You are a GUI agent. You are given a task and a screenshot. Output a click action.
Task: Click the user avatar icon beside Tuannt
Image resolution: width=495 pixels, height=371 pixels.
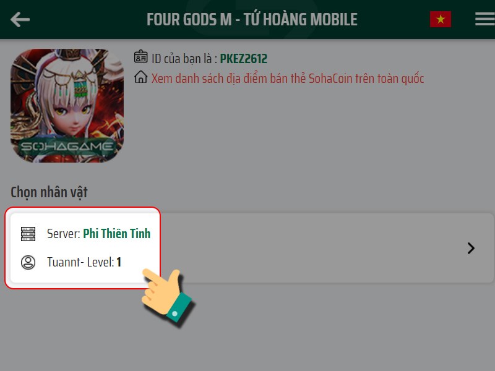[x=28, y=262]
